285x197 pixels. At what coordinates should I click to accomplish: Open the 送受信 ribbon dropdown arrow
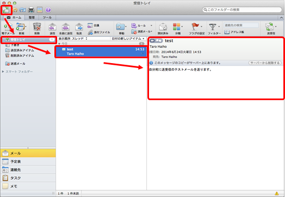click(x=276, y=27)
